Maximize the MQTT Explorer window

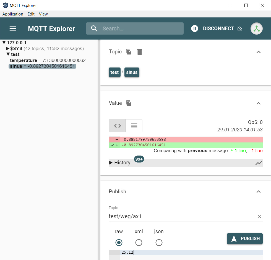[x=246, y=5]
